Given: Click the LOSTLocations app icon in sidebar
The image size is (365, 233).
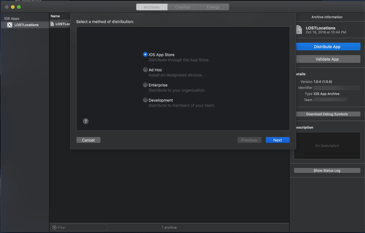Looking at the screenshot, I should point(10,25).
